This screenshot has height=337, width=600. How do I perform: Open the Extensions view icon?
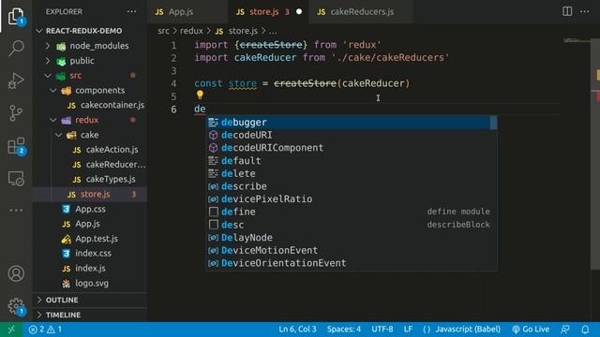pyautogui.click(x=16, y=146)
